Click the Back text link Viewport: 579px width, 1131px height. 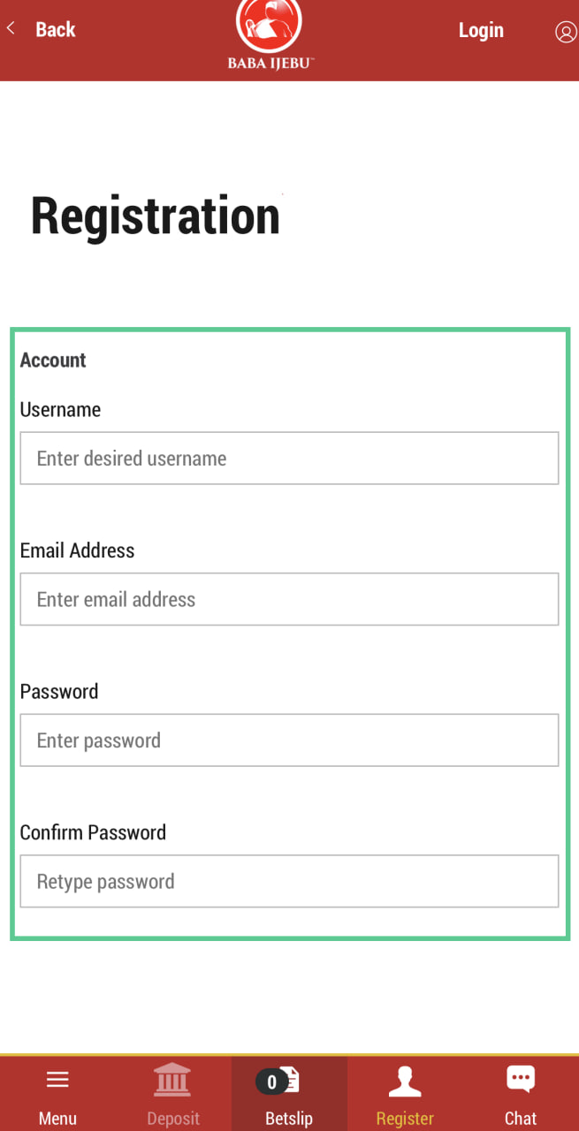(55, 29)
